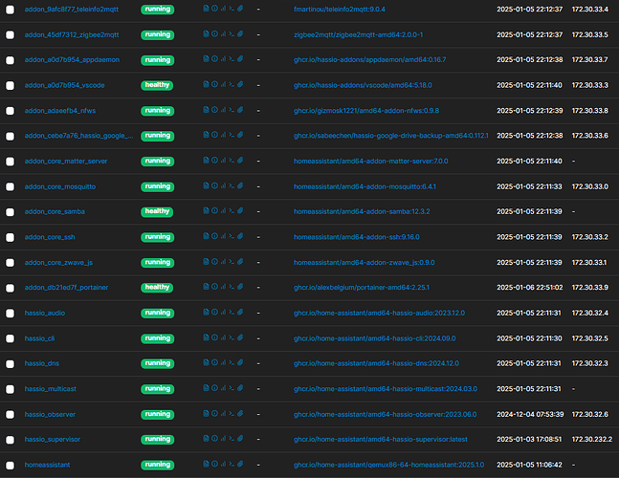
Task: Inspect the homeassistant container
Action: click(214, 464)
